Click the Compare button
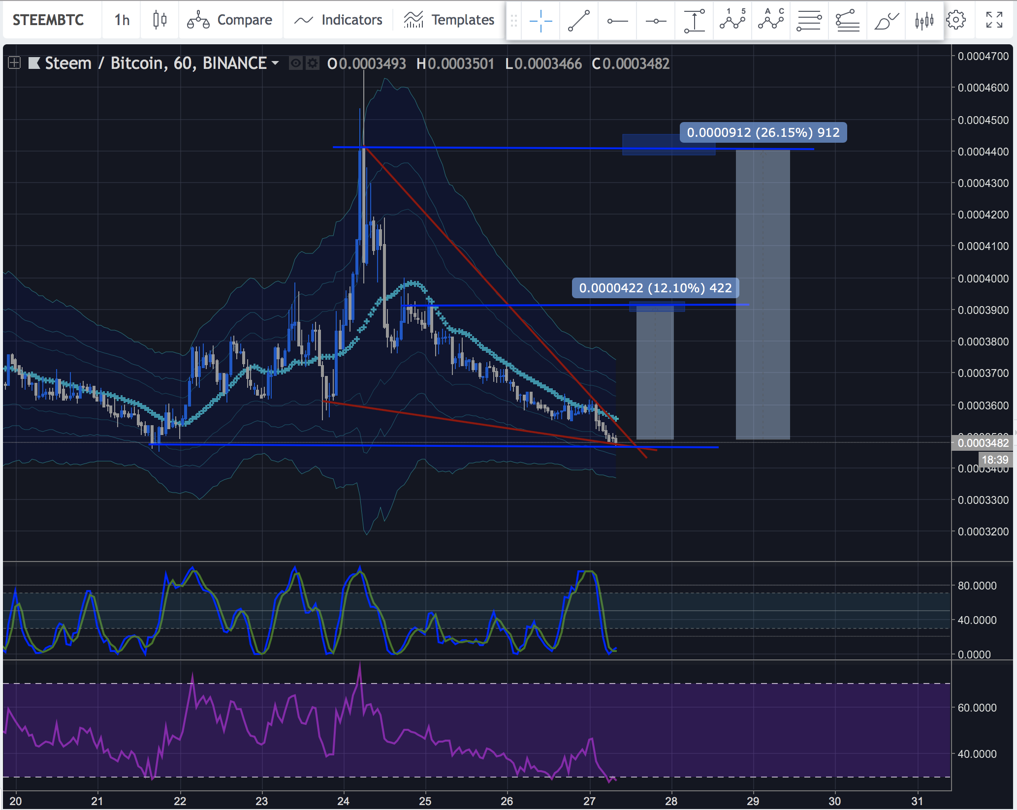The image size is (1017, 810). point(230,20)
